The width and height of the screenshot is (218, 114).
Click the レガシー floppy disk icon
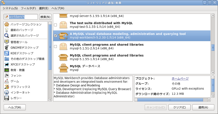point(7,98)
